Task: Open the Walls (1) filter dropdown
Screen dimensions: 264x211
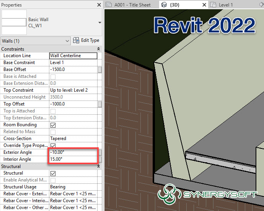Action: tap(67, 41)
